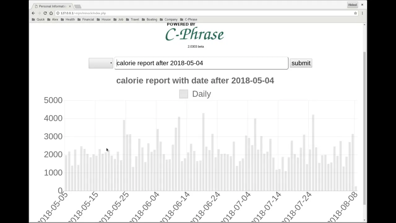
Task: Reload the page with the refresh icon
Action: (45, 13)
